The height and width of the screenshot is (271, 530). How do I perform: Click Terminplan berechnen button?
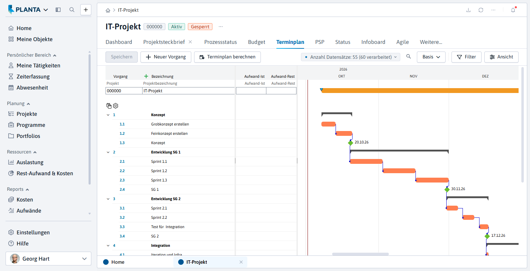(x=227, y=57)
